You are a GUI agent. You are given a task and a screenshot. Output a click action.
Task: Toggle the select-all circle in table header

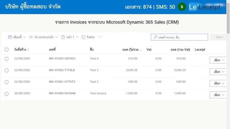point(6,49)
